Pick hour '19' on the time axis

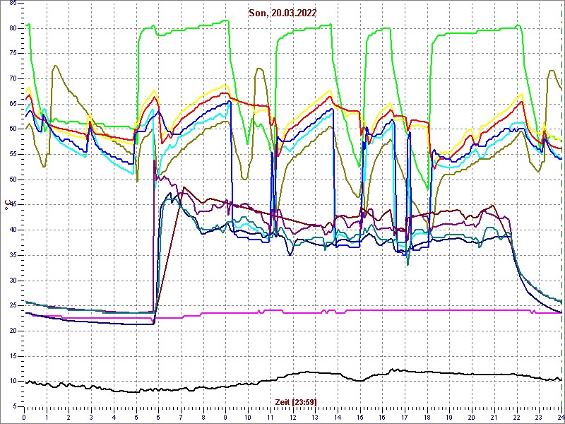click(449, 416)
